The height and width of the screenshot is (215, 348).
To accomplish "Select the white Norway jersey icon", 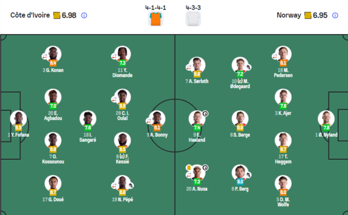I will 193,19.
